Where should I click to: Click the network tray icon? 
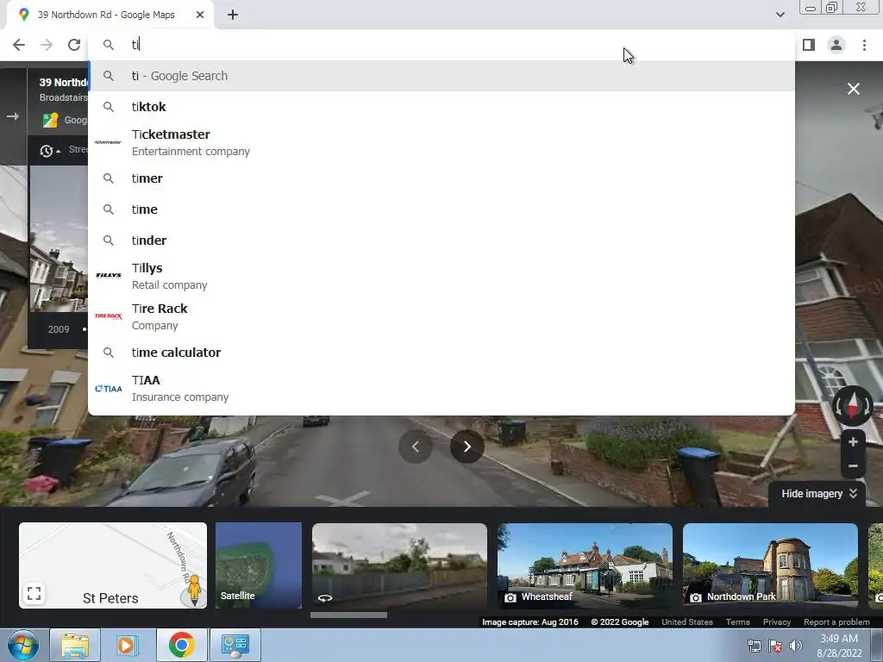(x=754, y=646)
